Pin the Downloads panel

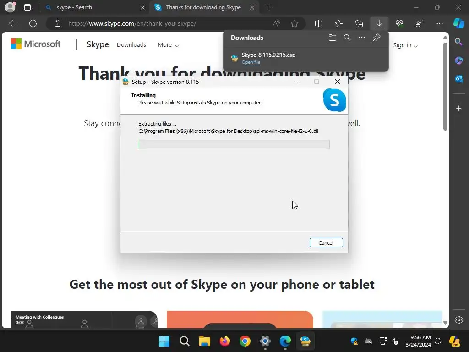coord(376,38)
